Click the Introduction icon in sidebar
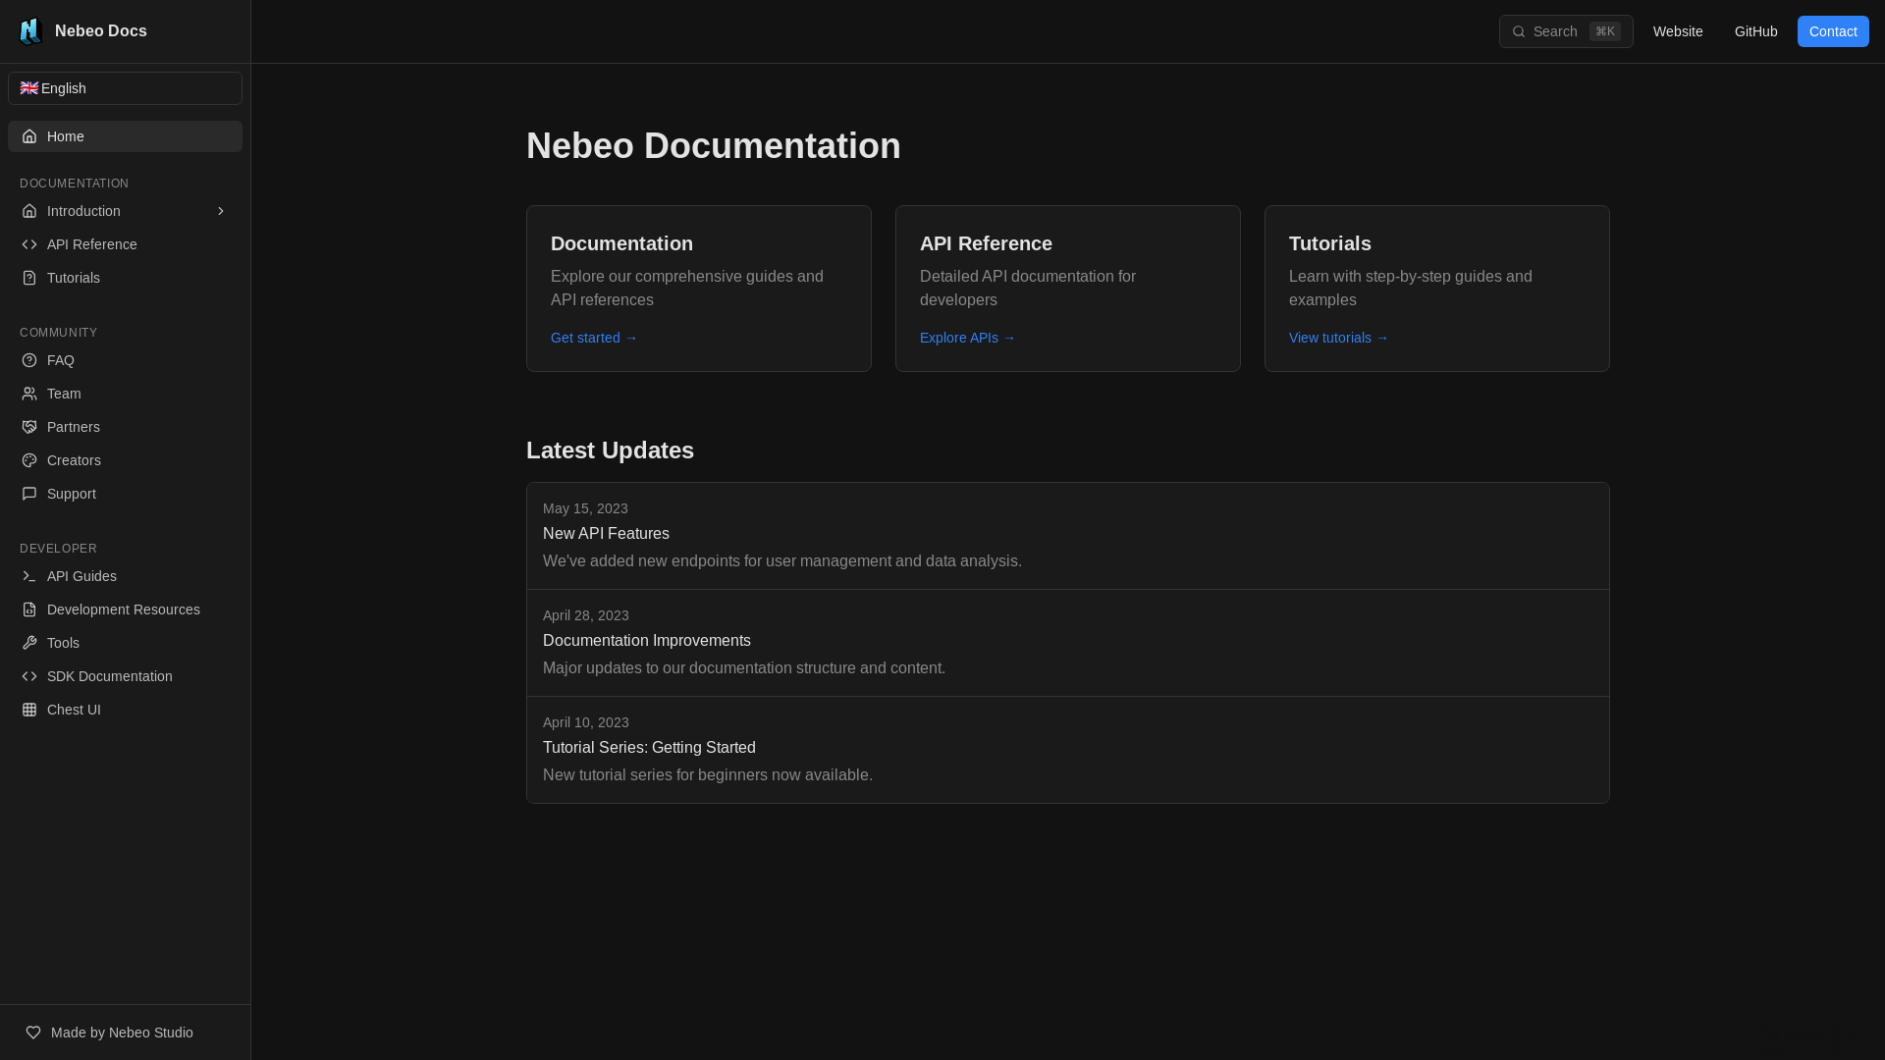The height and width of the screenshot is (1060, 1885). [x=29, y=211]
